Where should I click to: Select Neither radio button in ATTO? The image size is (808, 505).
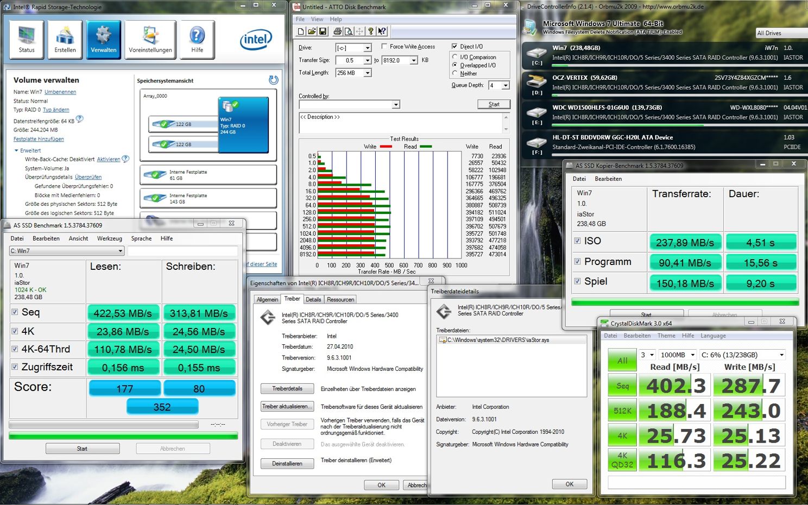(x=454, y=73)
